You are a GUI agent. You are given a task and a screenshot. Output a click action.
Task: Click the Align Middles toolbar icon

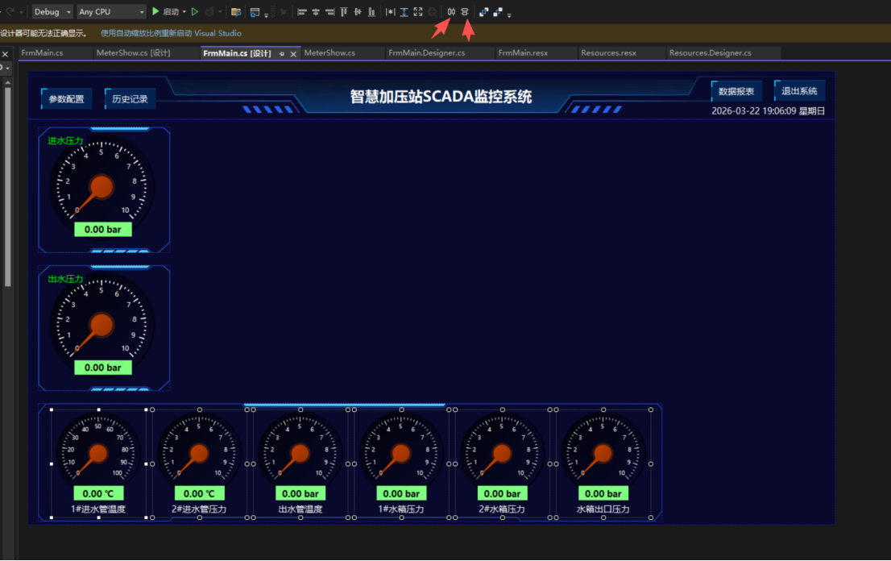(x=358, y=12)
